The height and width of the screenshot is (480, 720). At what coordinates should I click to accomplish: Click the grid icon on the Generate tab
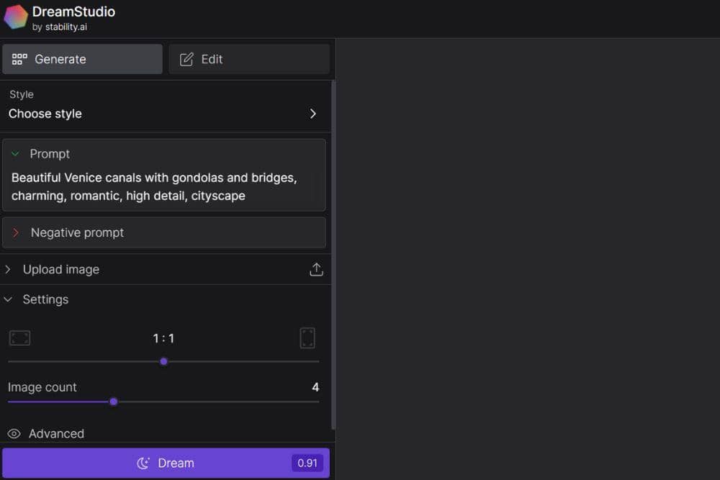pos(18,59)
